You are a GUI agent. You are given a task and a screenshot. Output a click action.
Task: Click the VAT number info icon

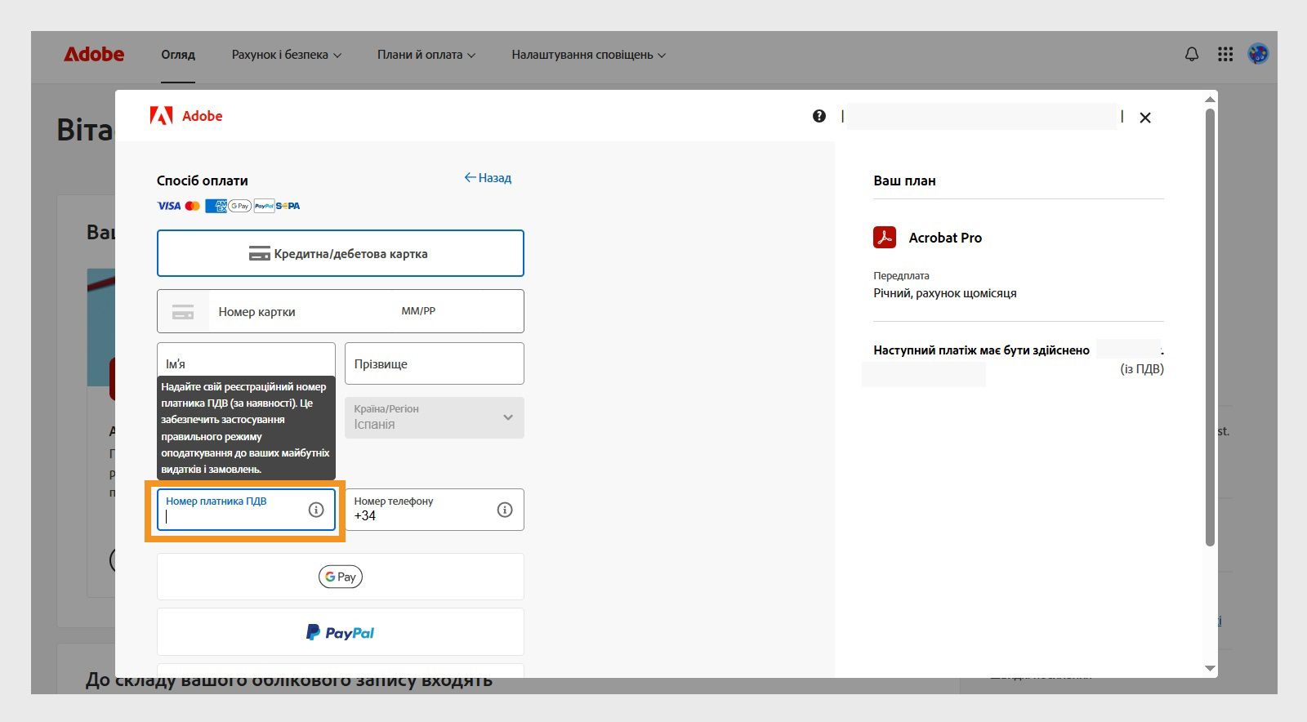316,510
